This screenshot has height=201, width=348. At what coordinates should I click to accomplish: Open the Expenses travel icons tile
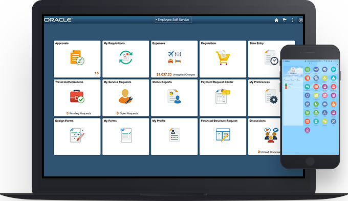(174, 57)
